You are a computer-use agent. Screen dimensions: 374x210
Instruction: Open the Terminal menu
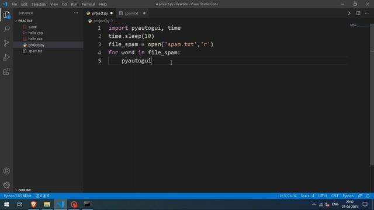[x=88, y=4]
